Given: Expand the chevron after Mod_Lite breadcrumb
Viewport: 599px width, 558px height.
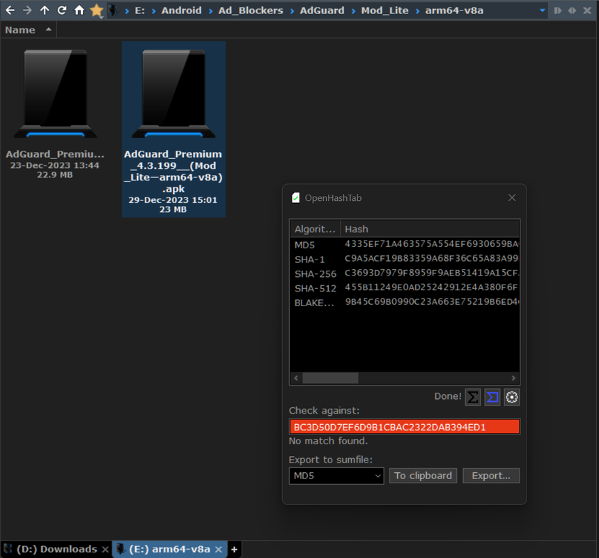Looking at the screenshot, I should tap(417, 11).
